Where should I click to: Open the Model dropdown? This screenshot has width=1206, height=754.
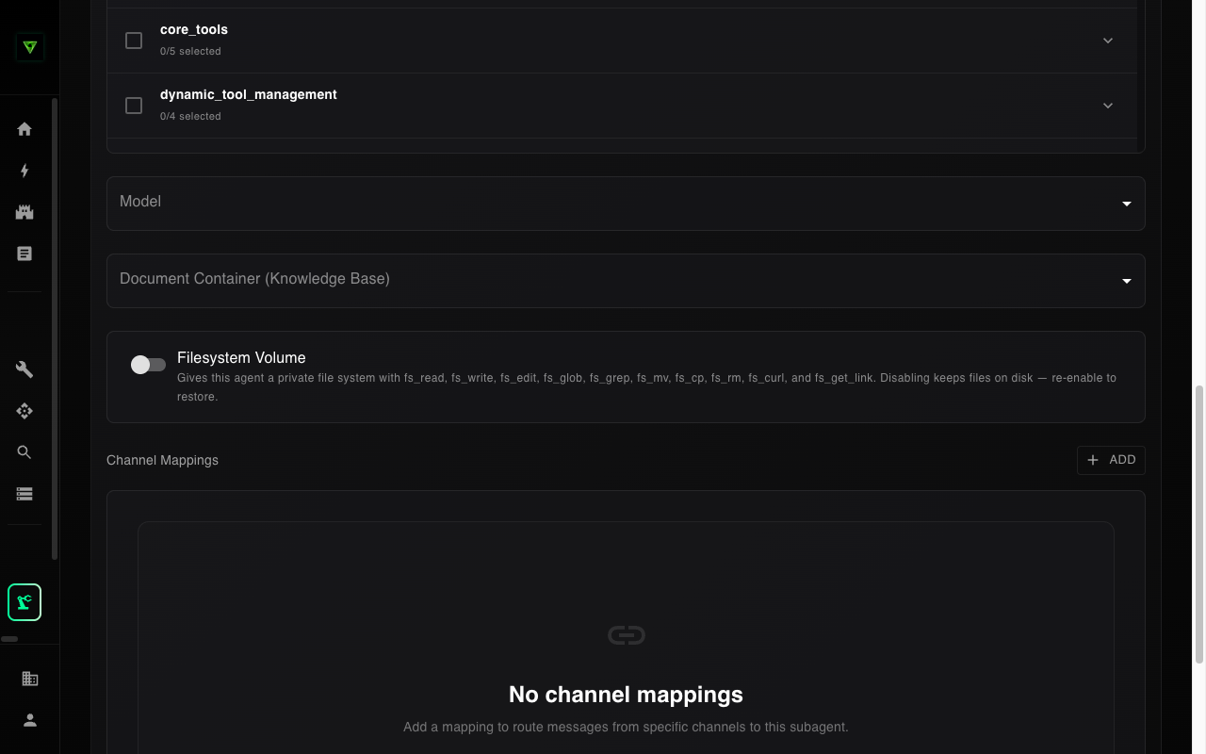pyautogui.click(x=626, y=203)
